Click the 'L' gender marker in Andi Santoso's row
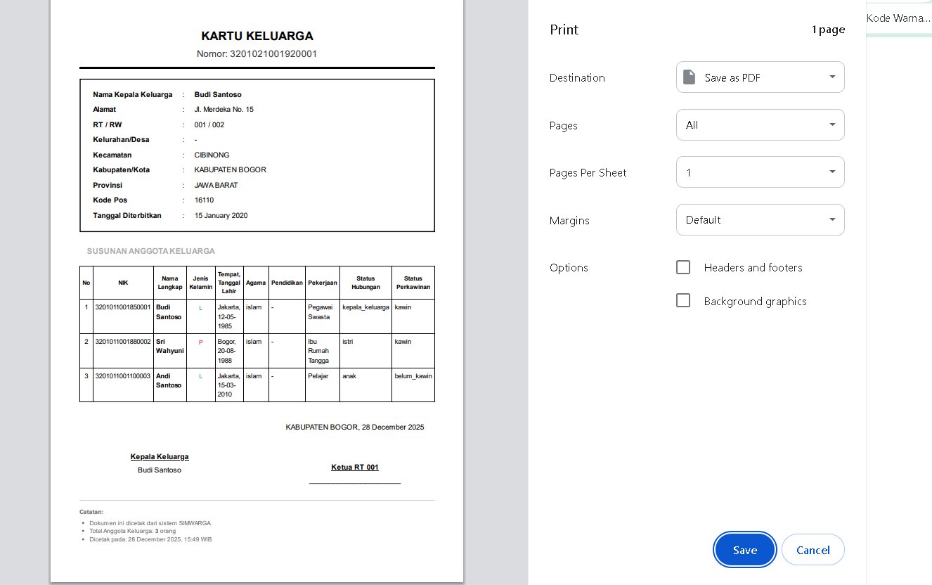The image size is (932, 585). click(x=200, y=376)
